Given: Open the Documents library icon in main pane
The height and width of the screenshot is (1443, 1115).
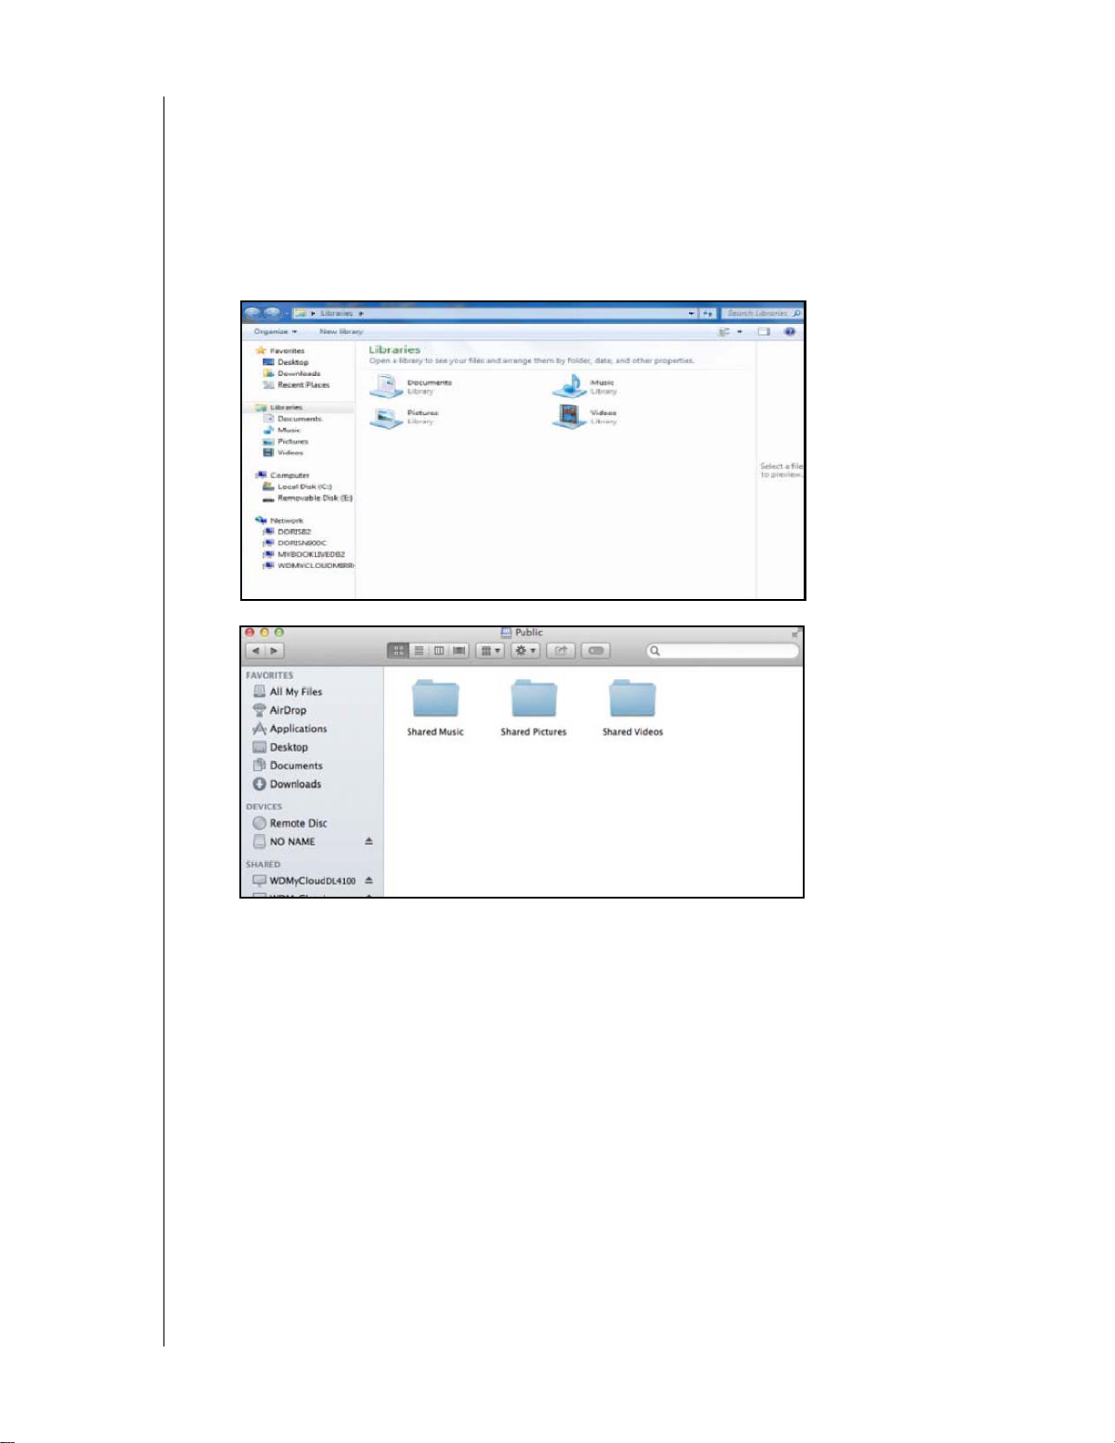Looking at the screenshot, I should point(386,386).
